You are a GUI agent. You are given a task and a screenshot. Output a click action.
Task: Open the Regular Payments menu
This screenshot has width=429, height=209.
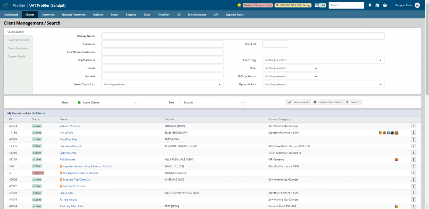point(74,15)
